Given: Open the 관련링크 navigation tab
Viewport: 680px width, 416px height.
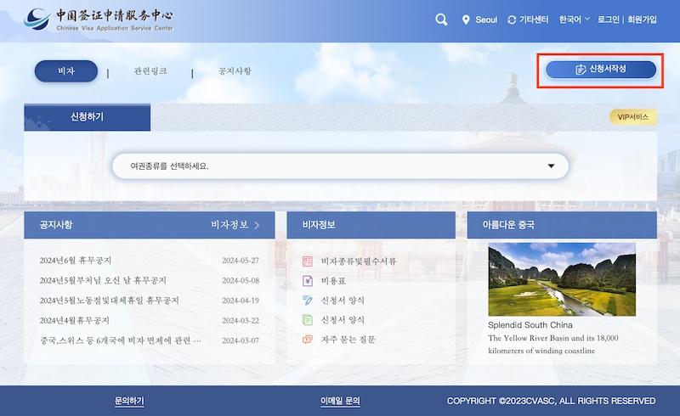Looking at the screenshot, I should click(150, 71).
